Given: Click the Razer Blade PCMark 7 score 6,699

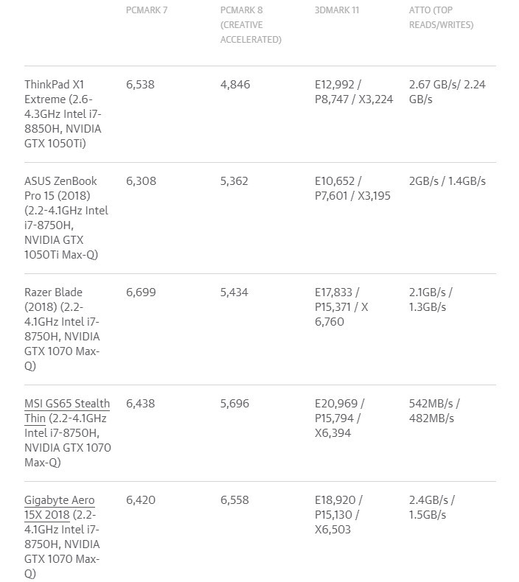Looking at the screenshot, I should click(141, 292).
